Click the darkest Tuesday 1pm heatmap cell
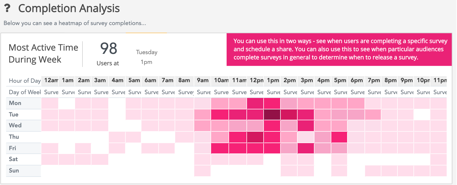The height and width of the screenshot is (185, 457). [x=272, y=115]
